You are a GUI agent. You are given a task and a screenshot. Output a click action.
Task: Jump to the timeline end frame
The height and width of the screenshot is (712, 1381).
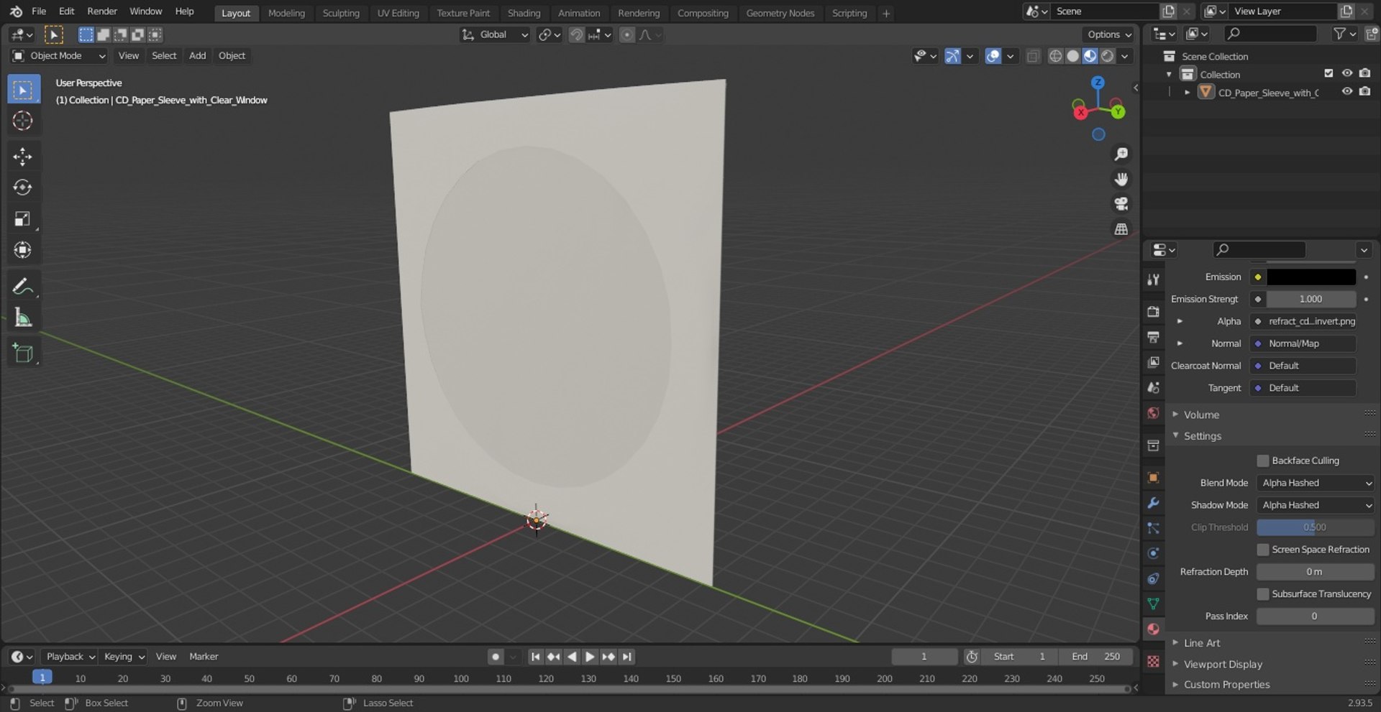tap(627, 657)
